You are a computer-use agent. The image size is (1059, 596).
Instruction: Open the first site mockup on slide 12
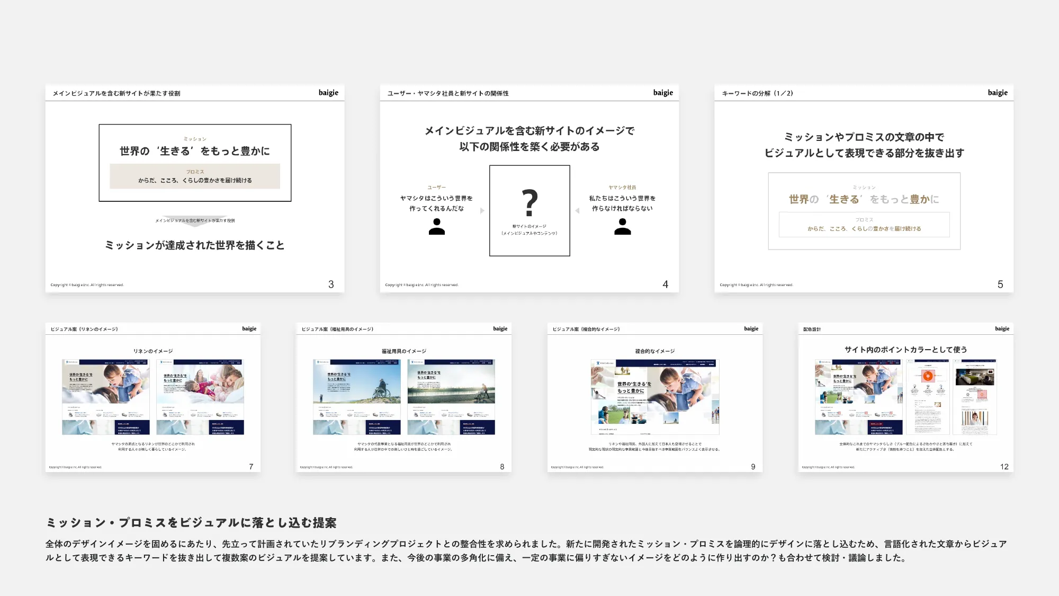tap(858, 397)
